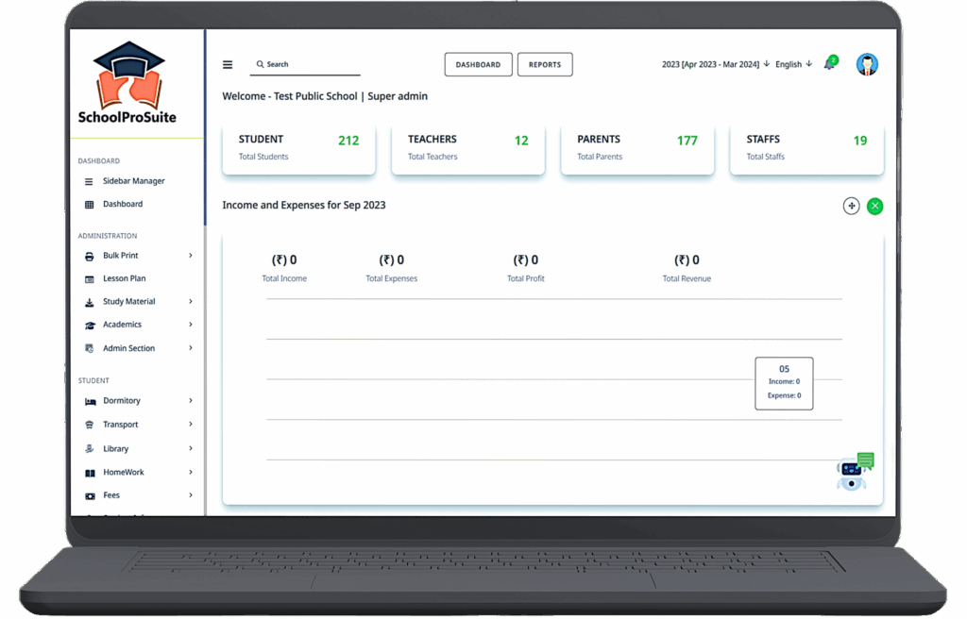967x619 pixels.
Task: Select Study Material menu label
Action: pos(128,302)
